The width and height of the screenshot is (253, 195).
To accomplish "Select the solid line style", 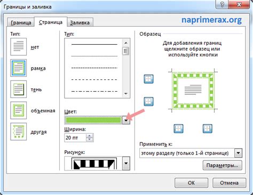I will pyautogui.click(x=94, y=44).
